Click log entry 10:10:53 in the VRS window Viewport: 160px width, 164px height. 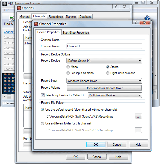pyautogui.click(x=9, y=84)
